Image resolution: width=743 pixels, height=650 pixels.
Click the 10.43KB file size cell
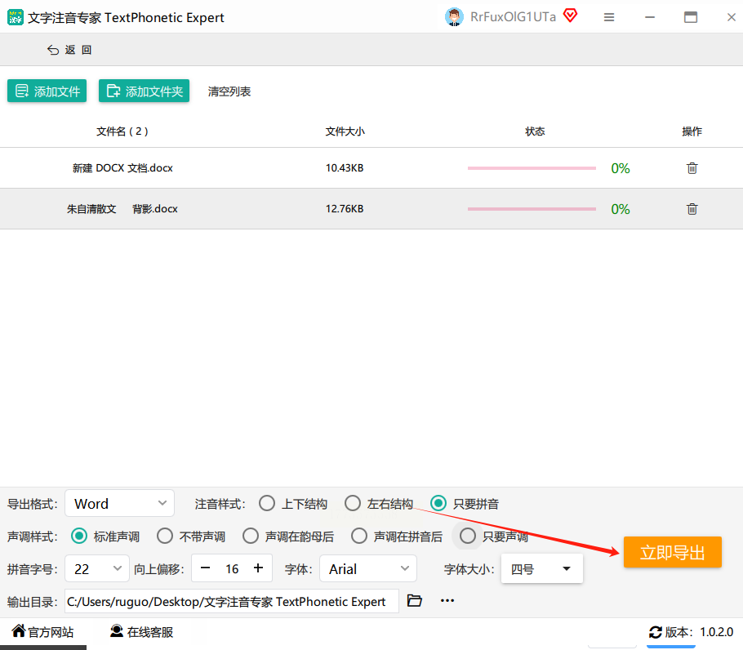pos(345,168)
